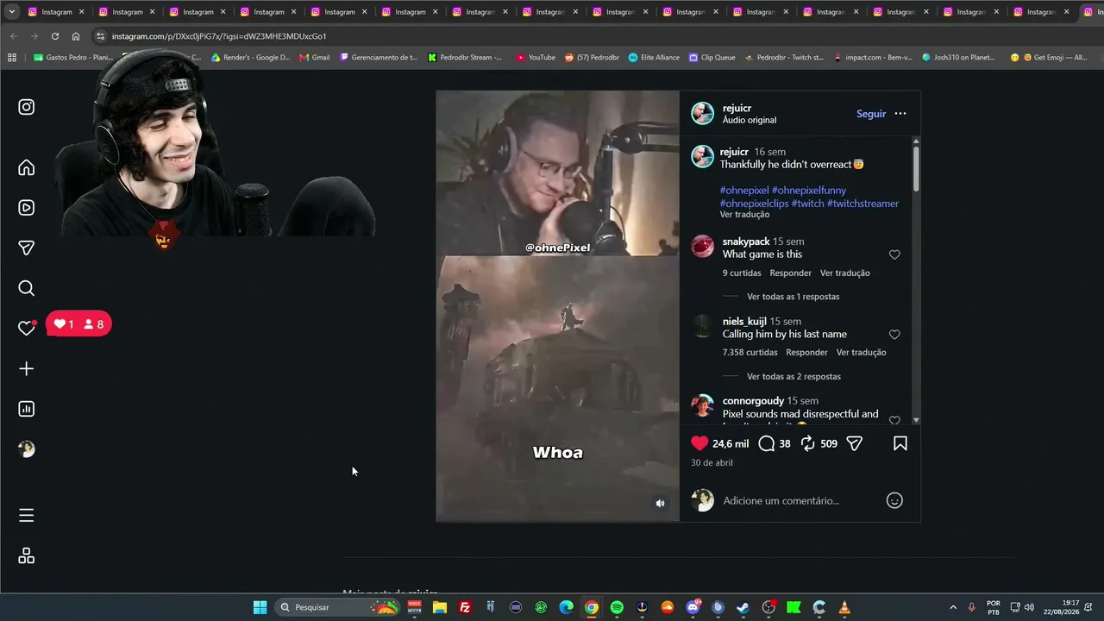
Task: Reply to snakypack's comment via Responder
Action: (791, 273)
